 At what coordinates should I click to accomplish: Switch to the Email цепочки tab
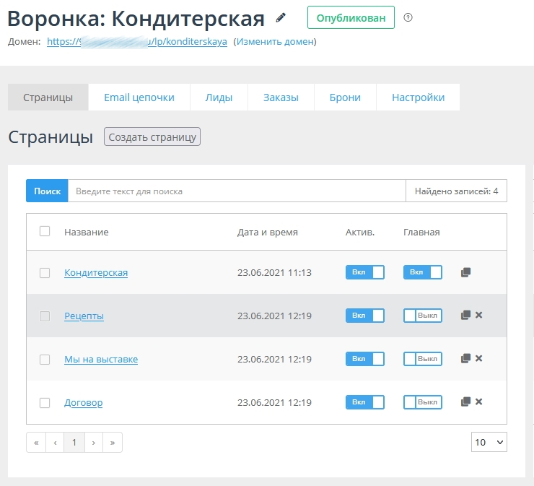139,97
